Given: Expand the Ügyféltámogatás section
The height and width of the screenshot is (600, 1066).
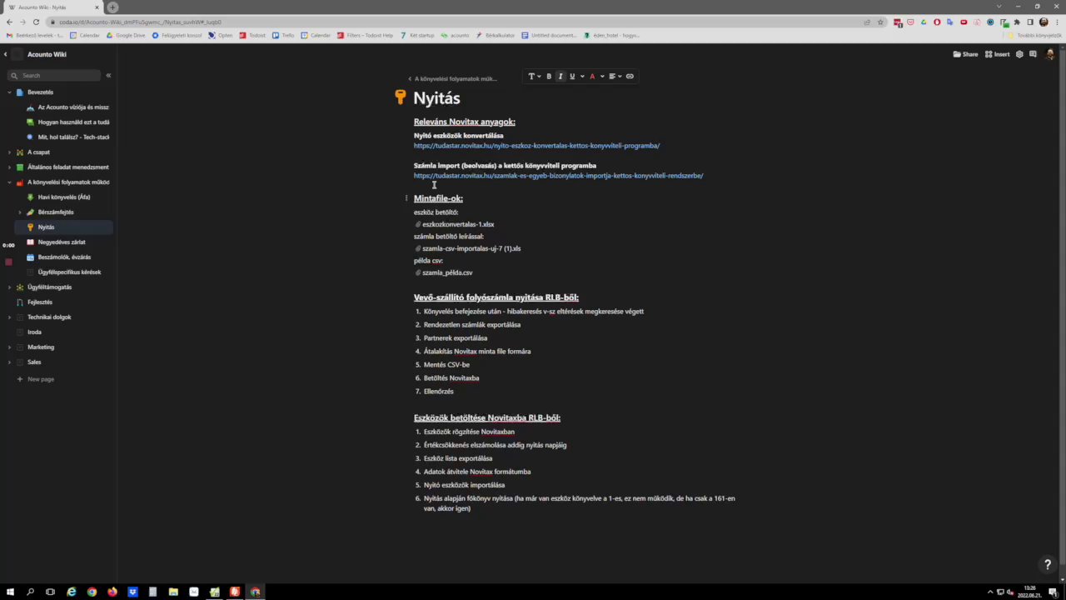Looking at the screenshot, I should 9,287.
